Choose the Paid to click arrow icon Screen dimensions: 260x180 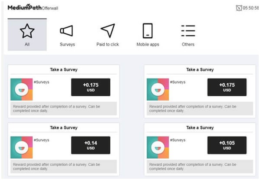point(108,30)
